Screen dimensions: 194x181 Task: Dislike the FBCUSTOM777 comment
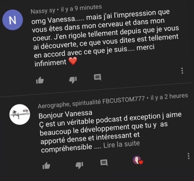click(79, 165)
